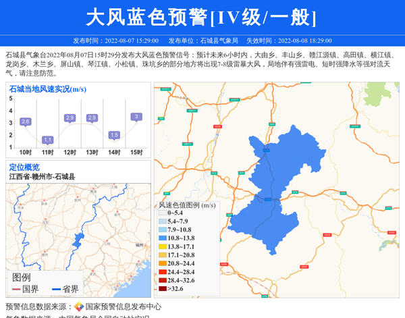Click the 定位概览 panel header

click(24, 167)
